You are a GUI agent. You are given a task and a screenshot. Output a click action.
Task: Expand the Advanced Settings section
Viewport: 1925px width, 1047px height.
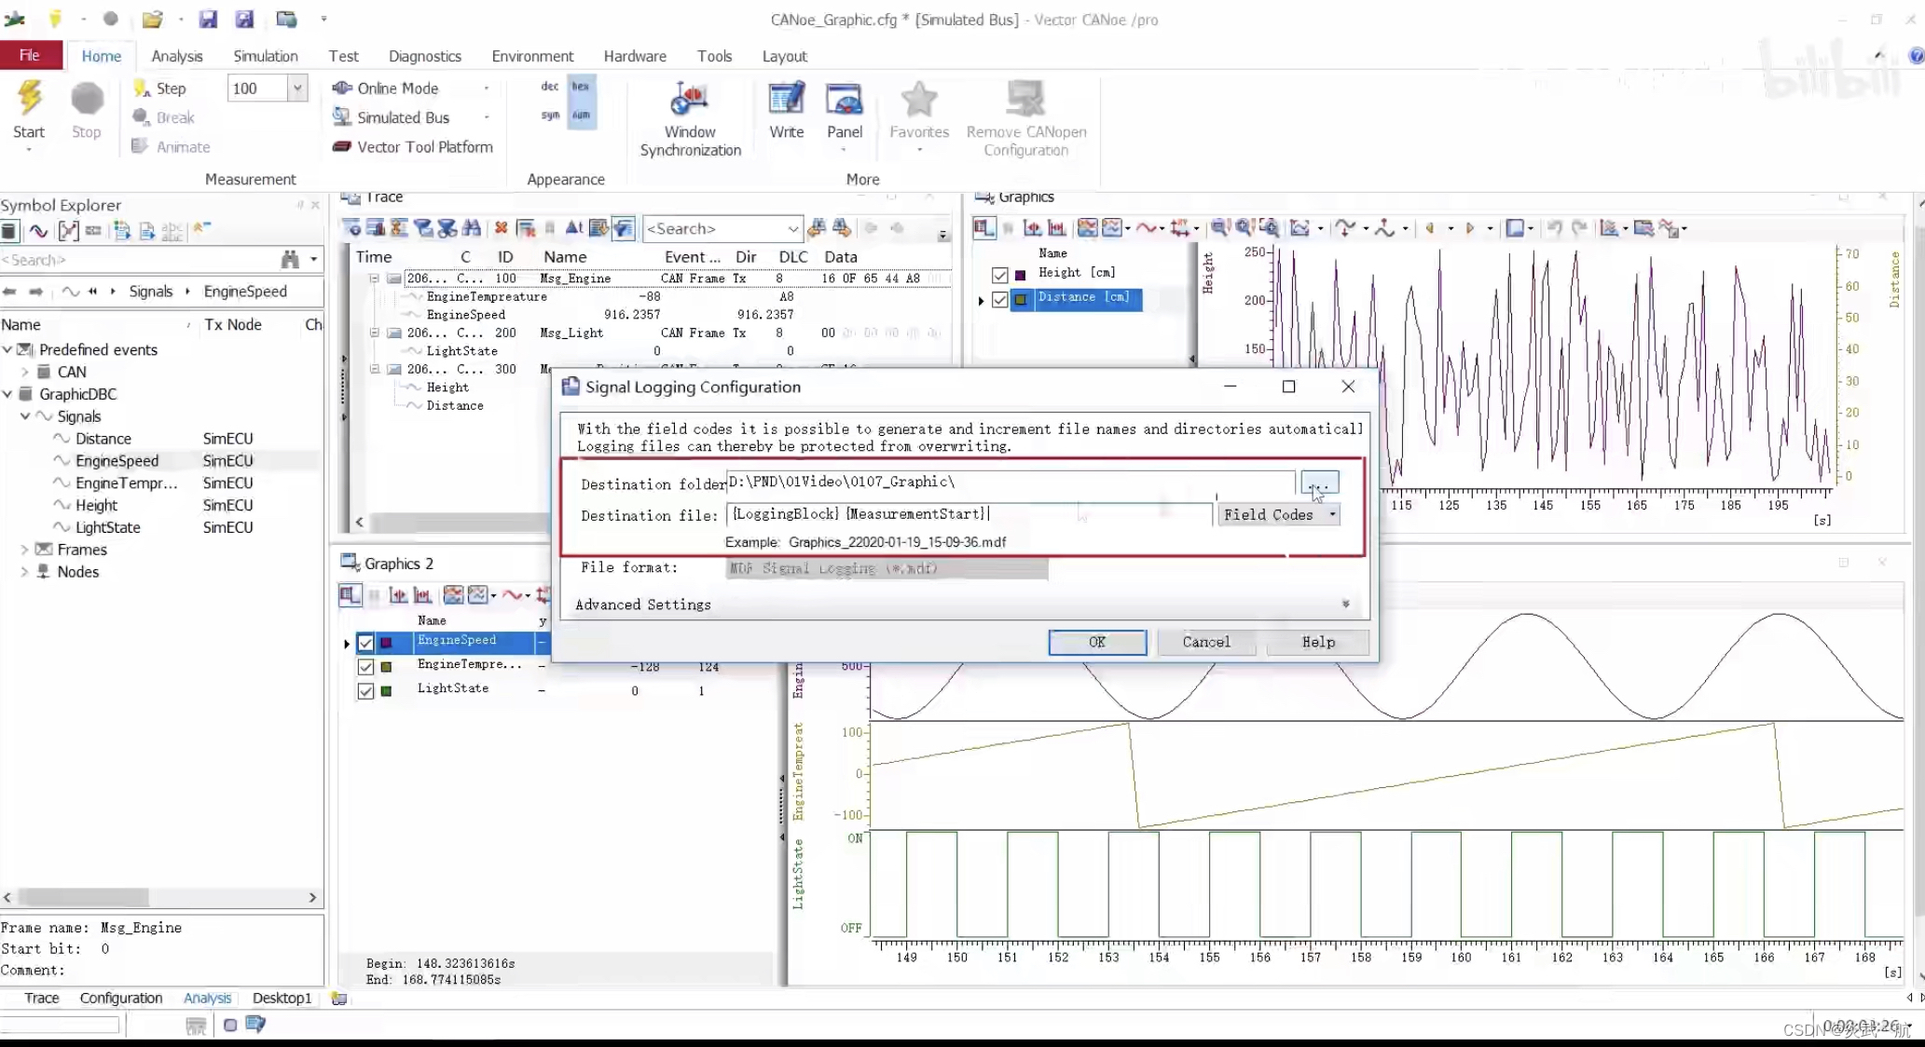(1345, 605)
